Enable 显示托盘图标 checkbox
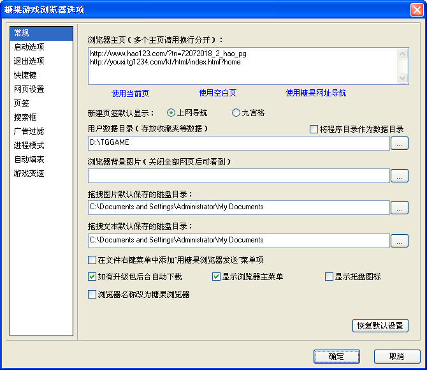 coord(329,277)
